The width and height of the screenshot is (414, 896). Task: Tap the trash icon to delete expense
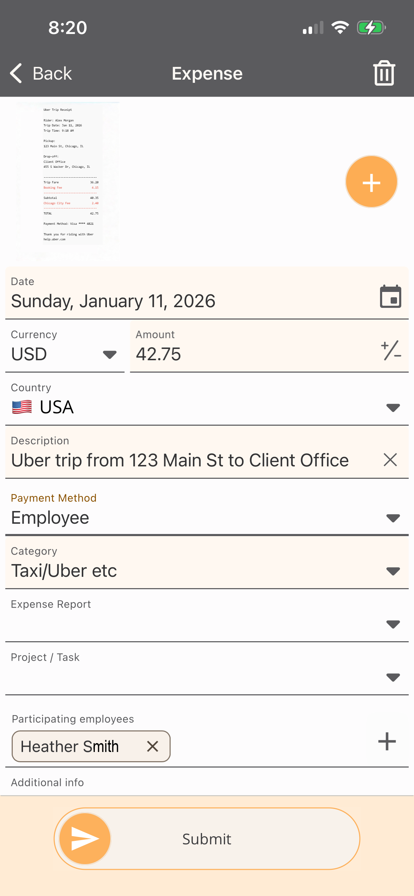(384, 73)
